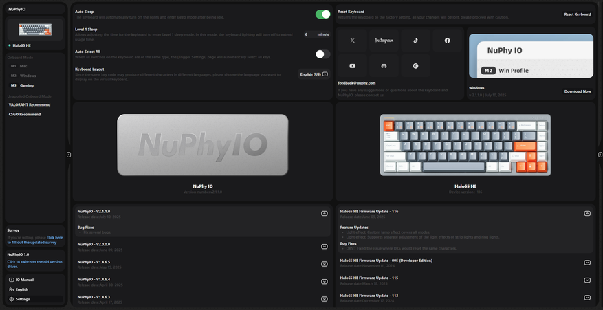Click the language icon beside English
603x310 pixels.
[12, 289]
